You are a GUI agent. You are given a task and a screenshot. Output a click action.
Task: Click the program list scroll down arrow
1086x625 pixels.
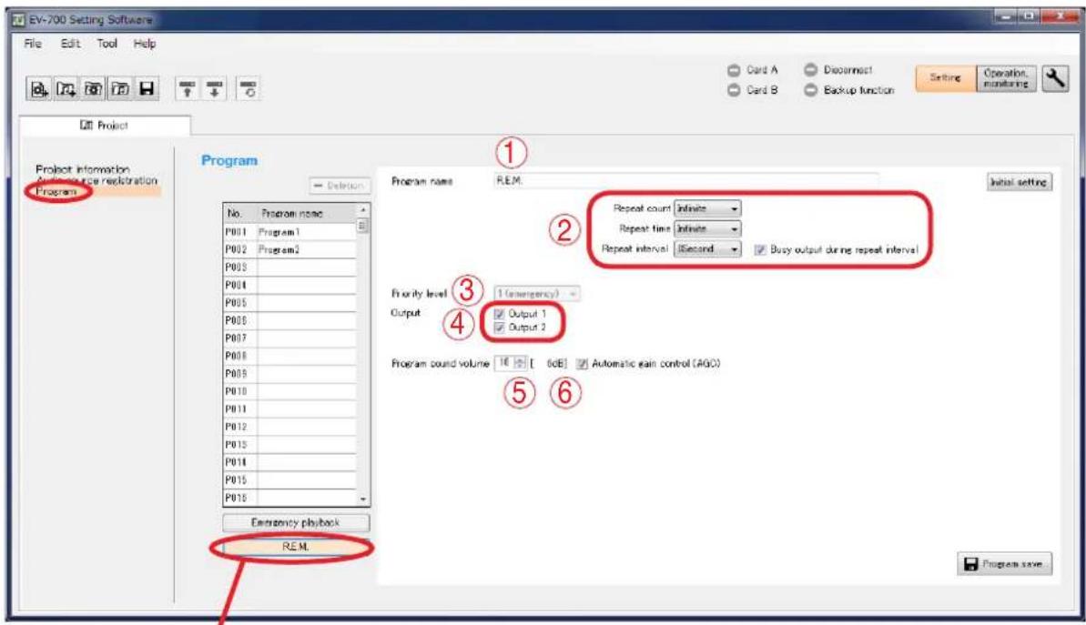tap(363, 499)
